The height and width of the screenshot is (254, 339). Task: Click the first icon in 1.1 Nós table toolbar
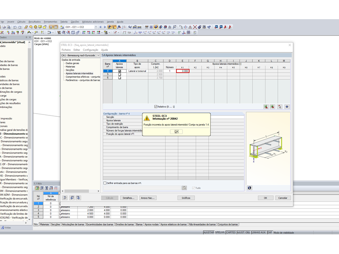click(x=37, y=188)
